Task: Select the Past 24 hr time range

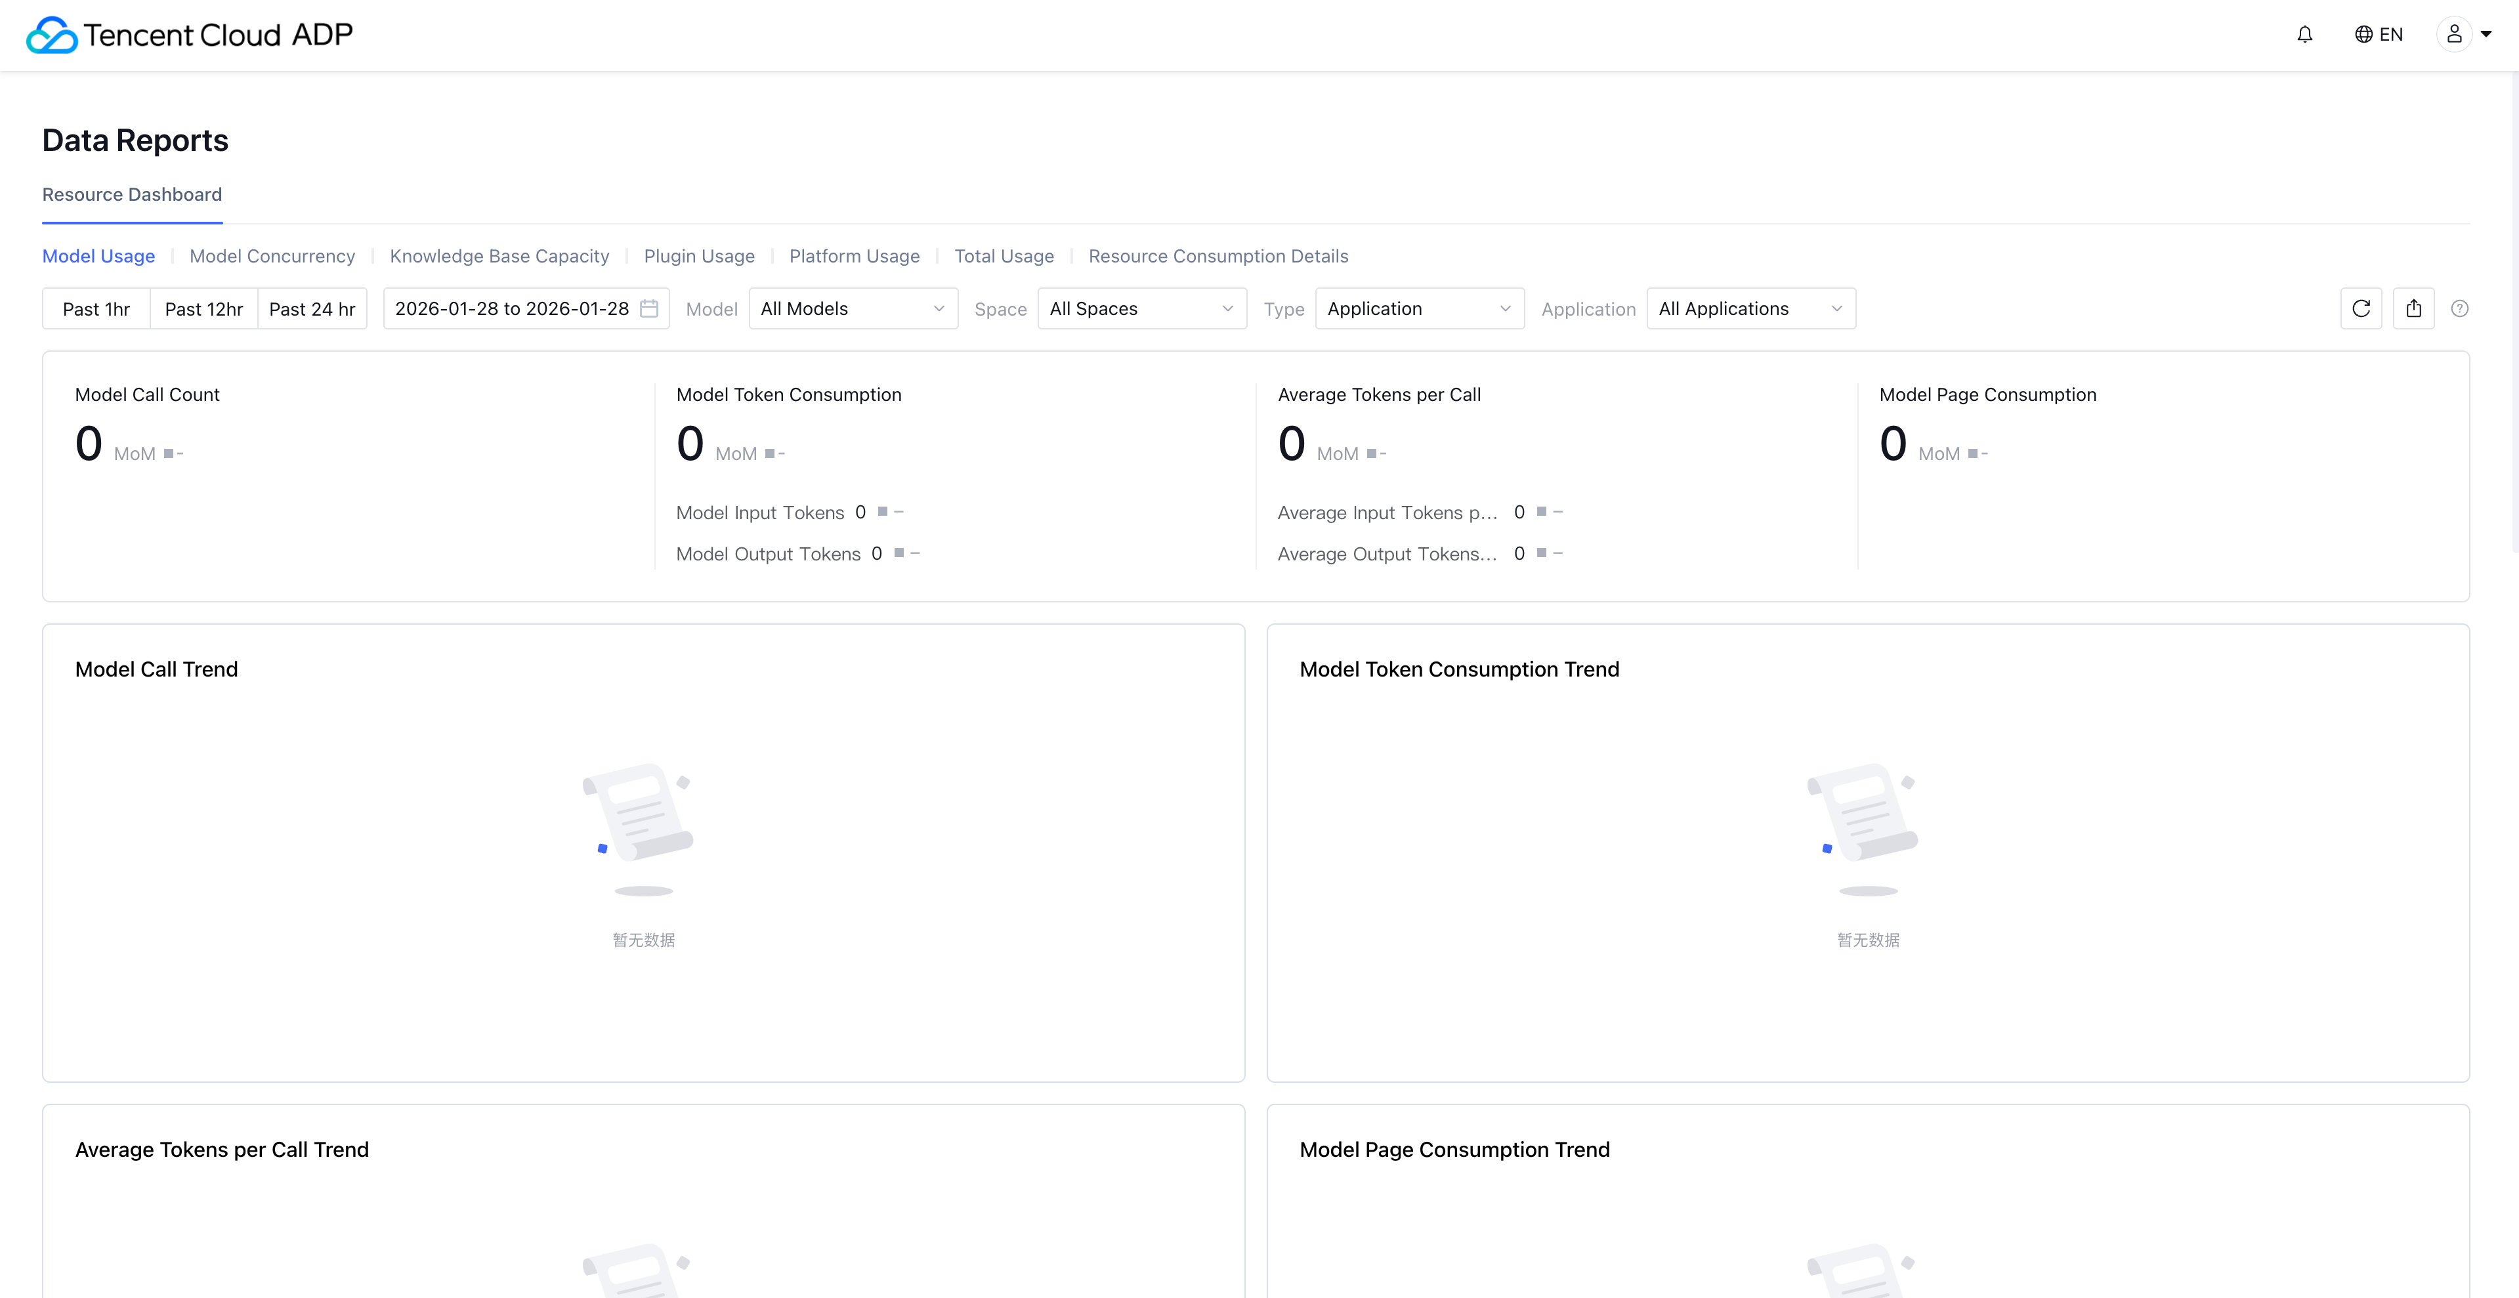Action: 312,309
